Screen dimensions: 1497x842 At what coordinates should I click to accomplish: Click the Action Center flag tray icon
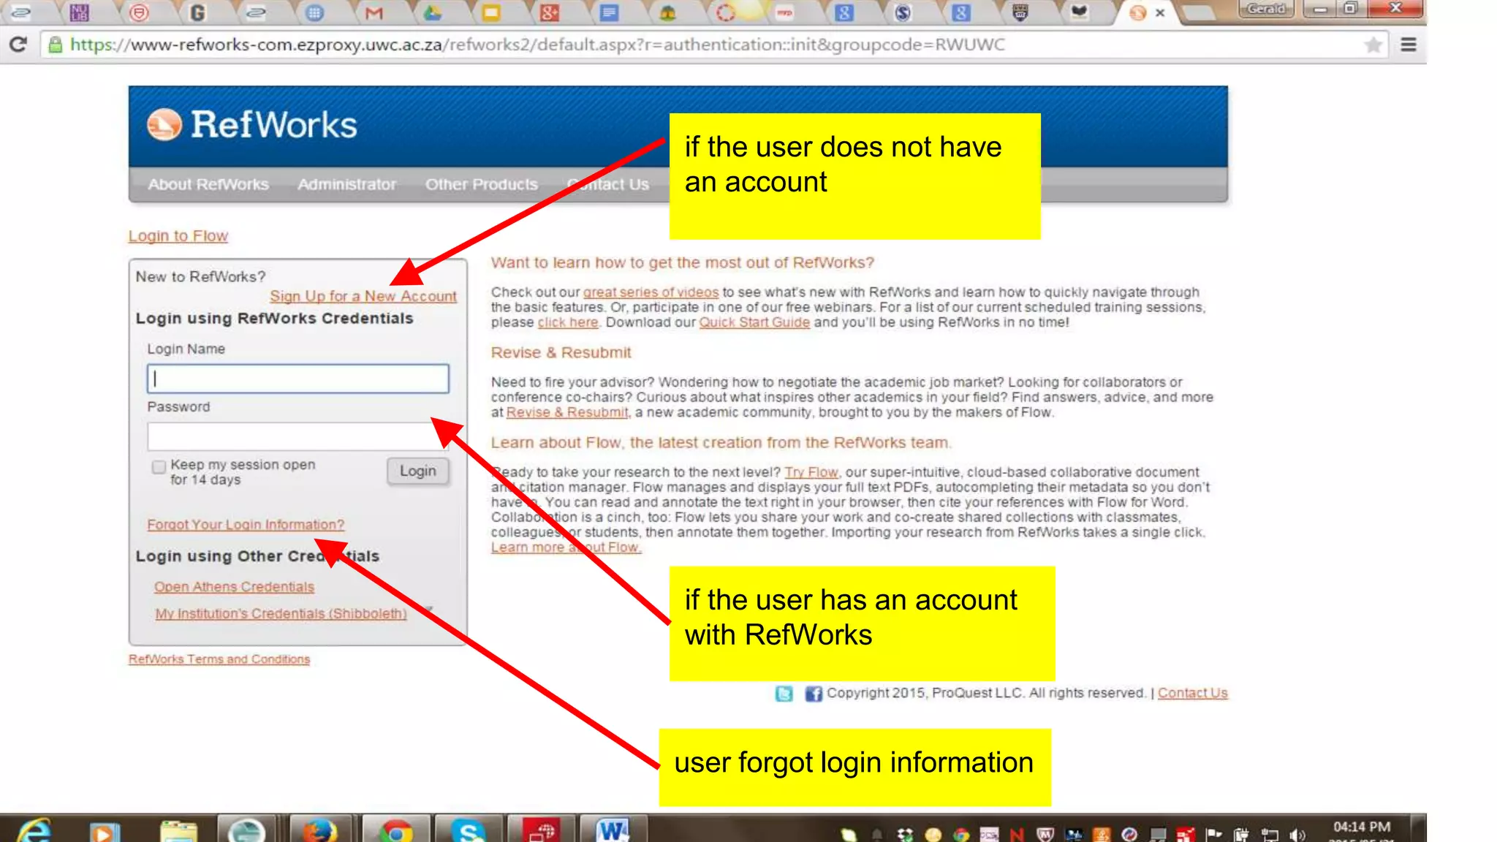pos(1213,835)
